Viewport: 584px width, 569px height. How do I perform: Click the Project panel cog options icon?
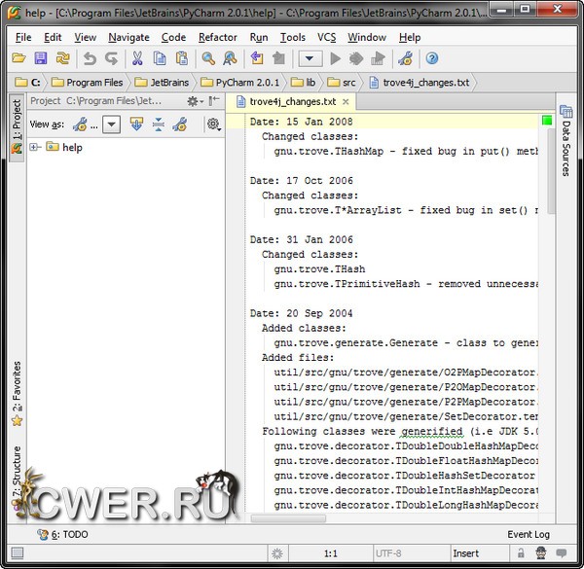coord(214,124)
